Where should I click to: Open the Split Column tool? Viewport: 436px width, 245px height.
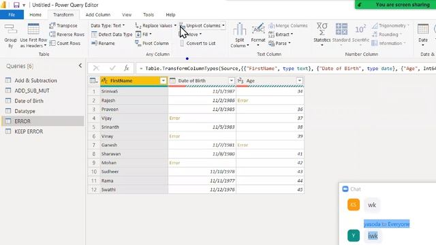[x=239, y=35]
